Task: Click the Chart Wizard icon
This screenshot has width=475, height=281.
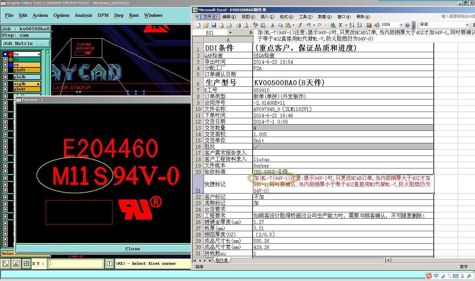Action: point(369,25)
